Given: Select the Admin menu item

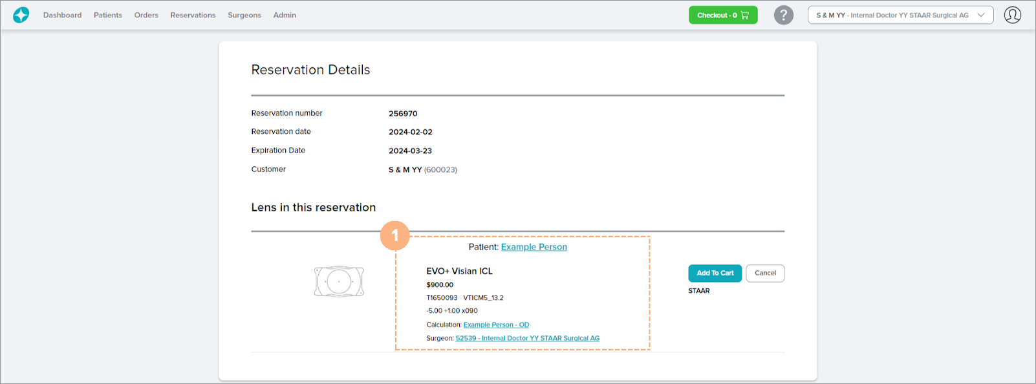Looking at the screenshot, I should (x=285, y=15).
